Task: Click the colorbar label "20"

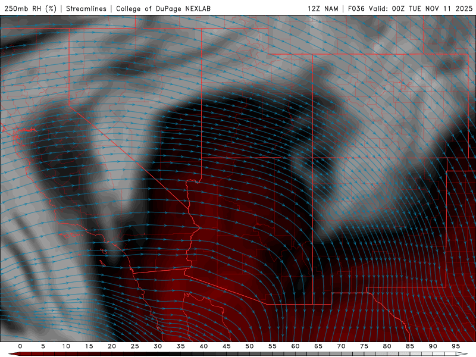Action: [x=112, y=346]
